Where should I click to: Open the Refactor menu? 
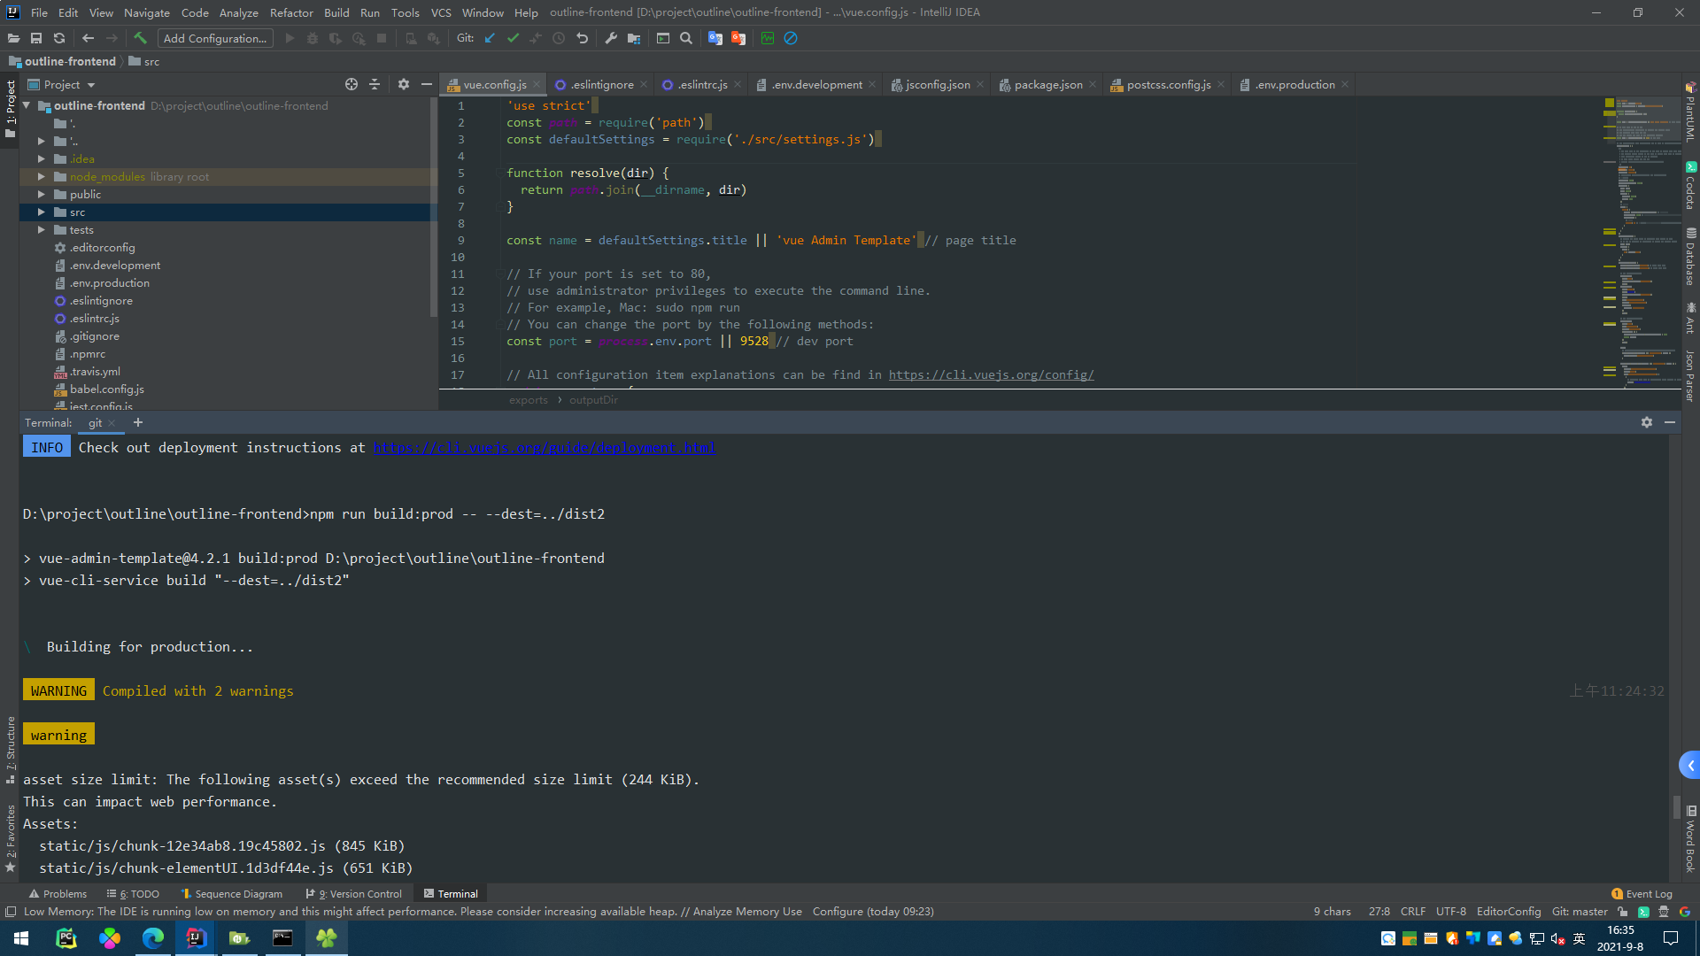tap(291, 12)
